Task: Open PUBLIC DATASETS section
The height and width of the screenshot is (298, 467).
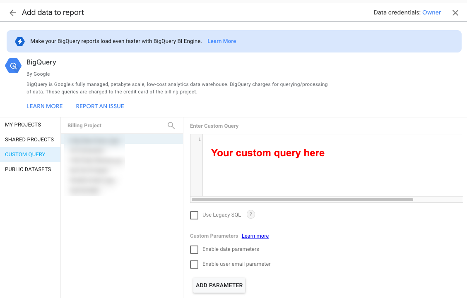Action: 30,169
